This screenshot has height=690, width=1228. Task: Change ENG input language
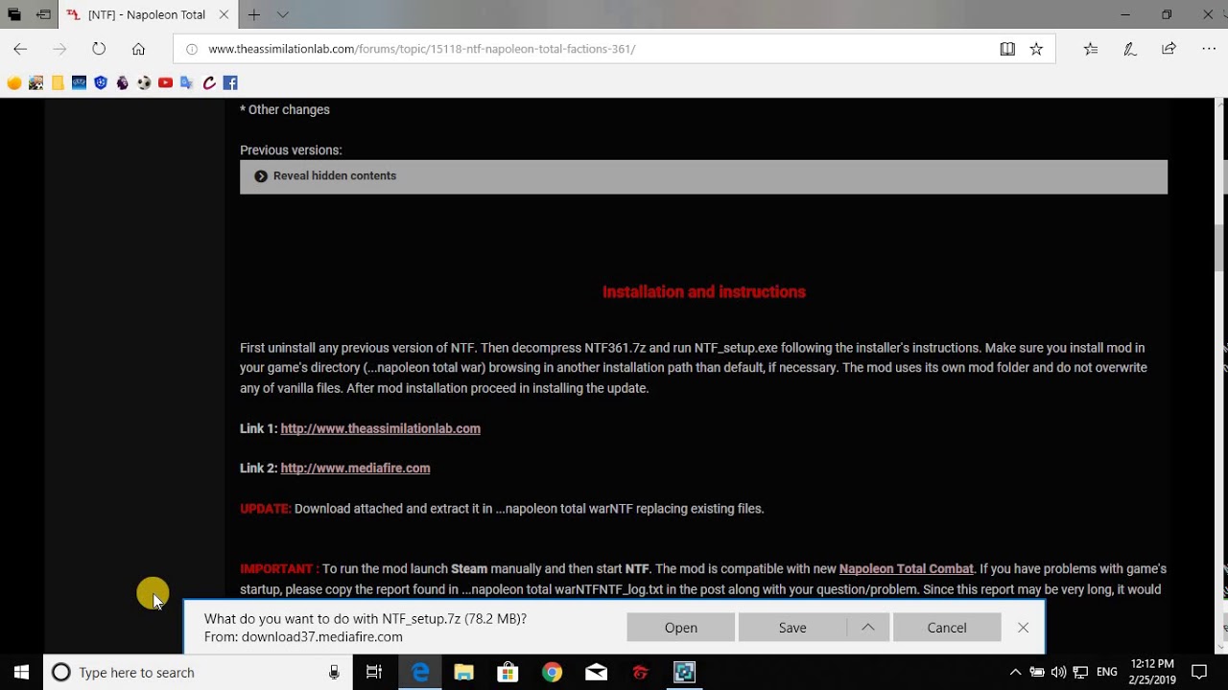pos(1107,673)
